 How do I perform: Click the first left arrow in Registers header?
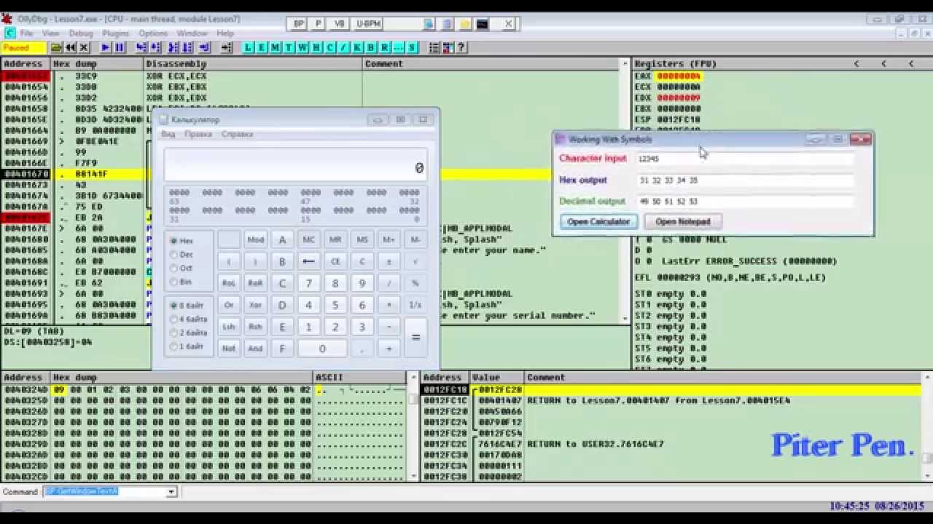click(x=857, y=64)
